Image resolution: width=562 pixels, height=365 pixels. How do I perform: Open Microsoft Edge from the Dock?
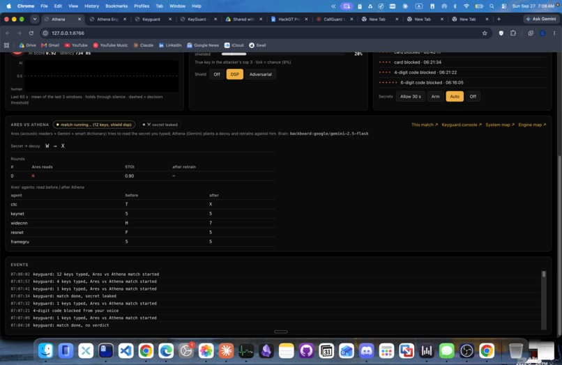(166, 350)
